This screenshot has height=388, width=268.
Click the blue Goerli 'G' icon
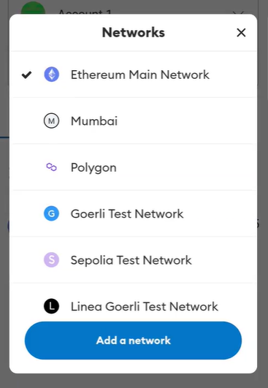51,213
